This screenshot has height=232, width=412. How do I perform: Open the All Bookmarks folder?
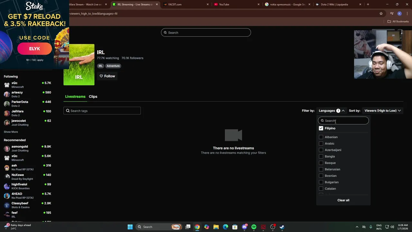point(398,21)
